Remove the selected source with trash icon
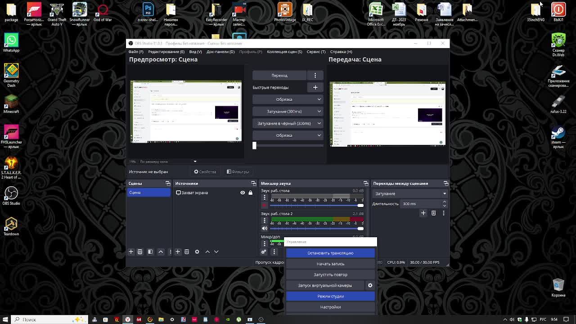Screen dimensions: 576x324 187,252
